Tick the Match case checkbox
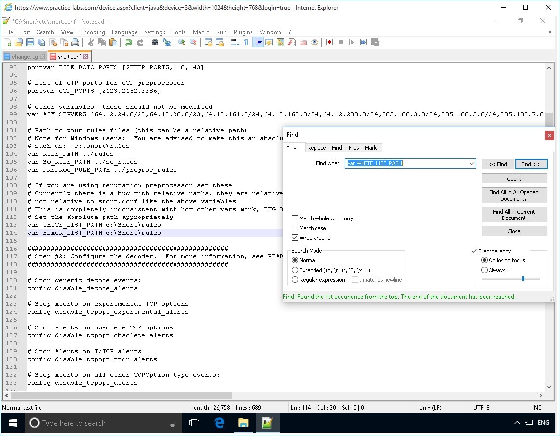Screen dimensions: 560x436 click(295, 228)
